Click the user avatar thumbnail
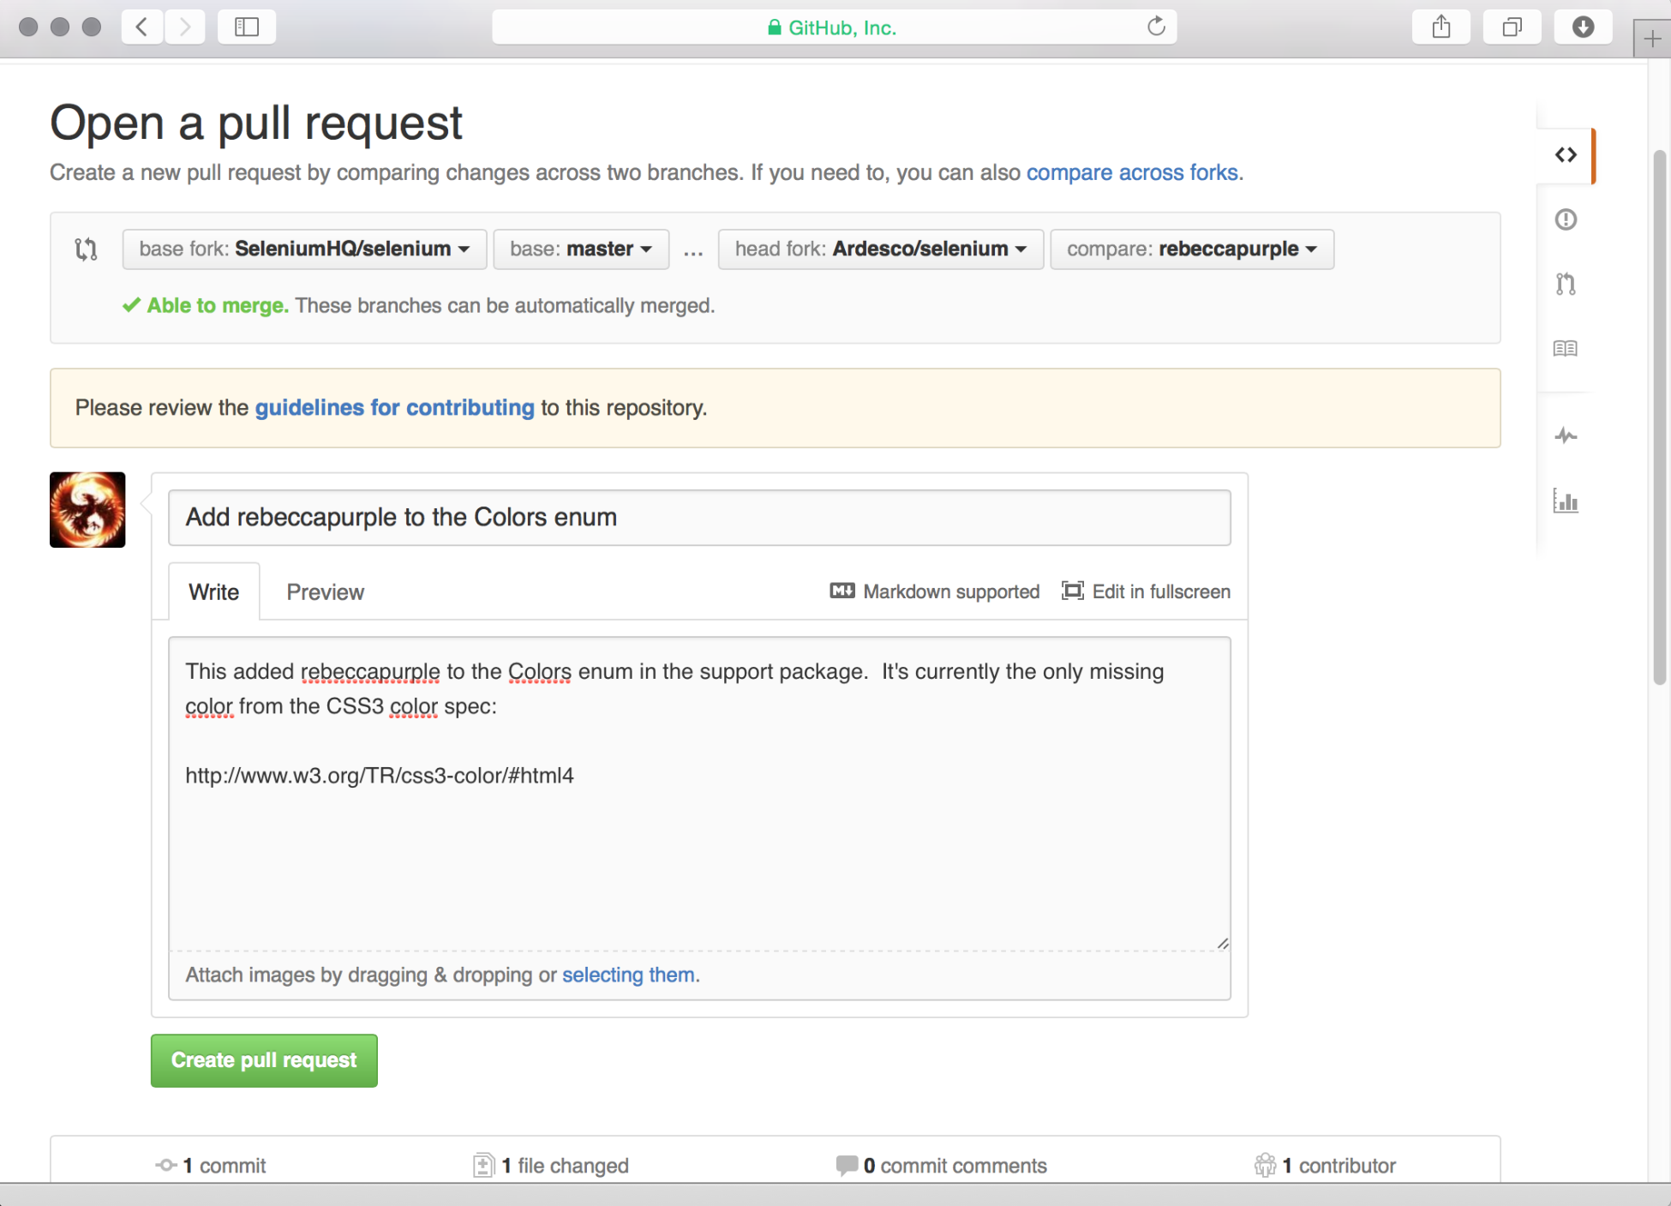The image size is (1671, 1206). tap(87, 510)
